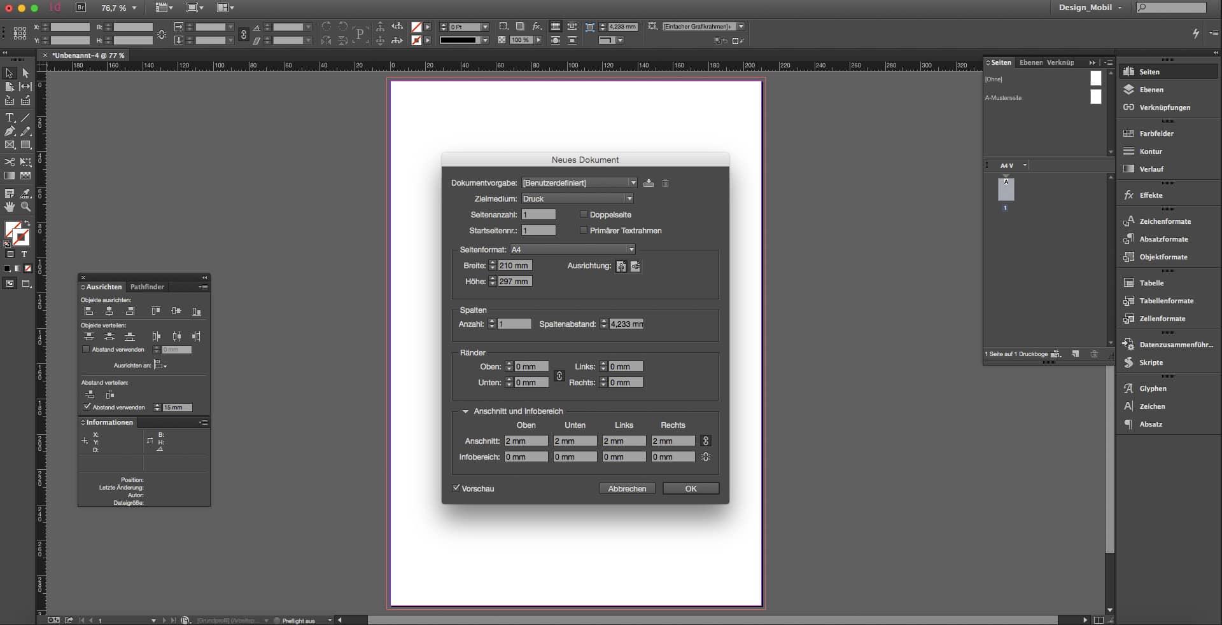Switch to the Ebenen tab
This screenshot has width=1222, height=625.
[x=1030, y=62]
